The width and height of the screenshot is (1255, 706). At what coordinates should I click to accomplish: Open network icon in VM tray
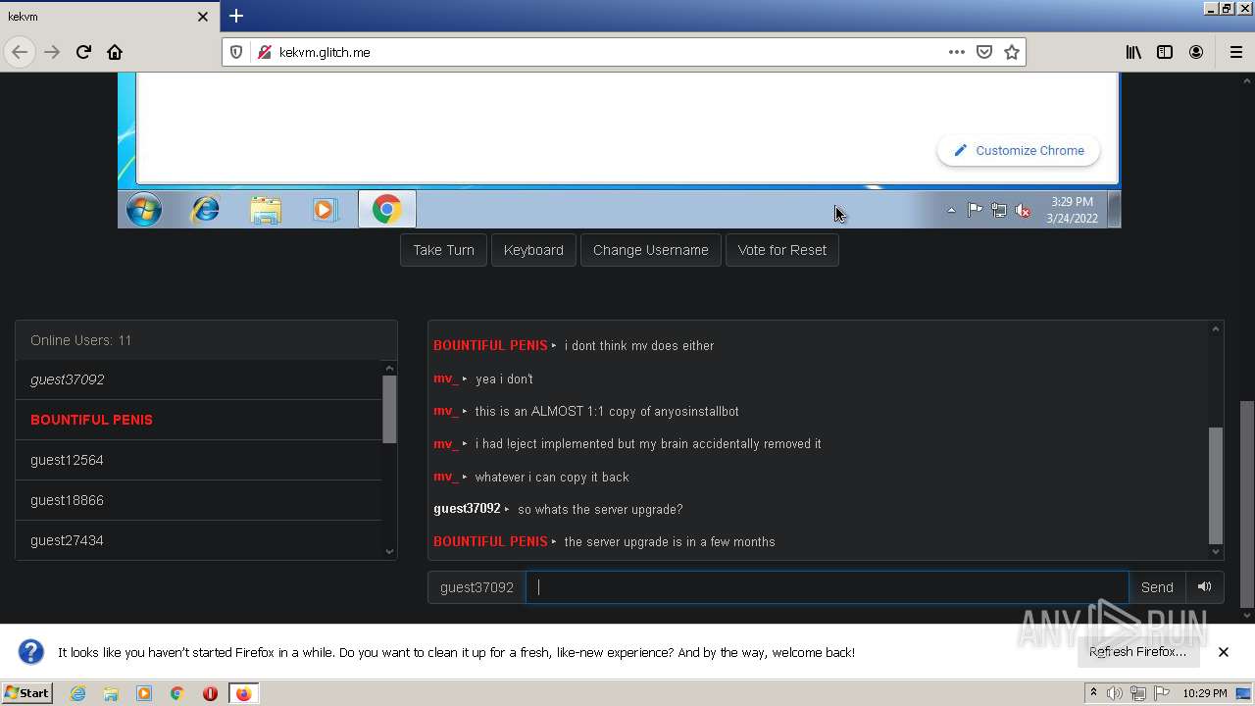pos(998,210)
